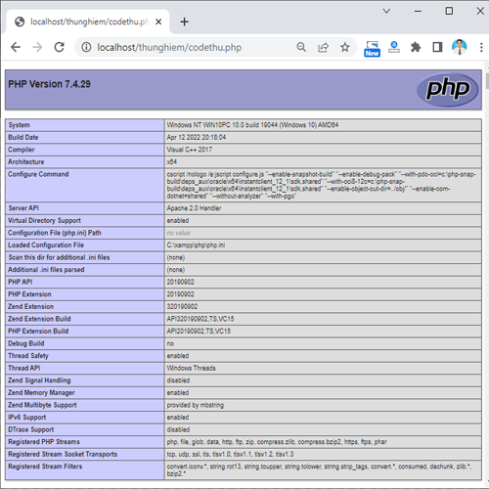Click 'Virtual Directory Support' label
This screenshot has width=489, height=489.
click(x=44, y=220)
